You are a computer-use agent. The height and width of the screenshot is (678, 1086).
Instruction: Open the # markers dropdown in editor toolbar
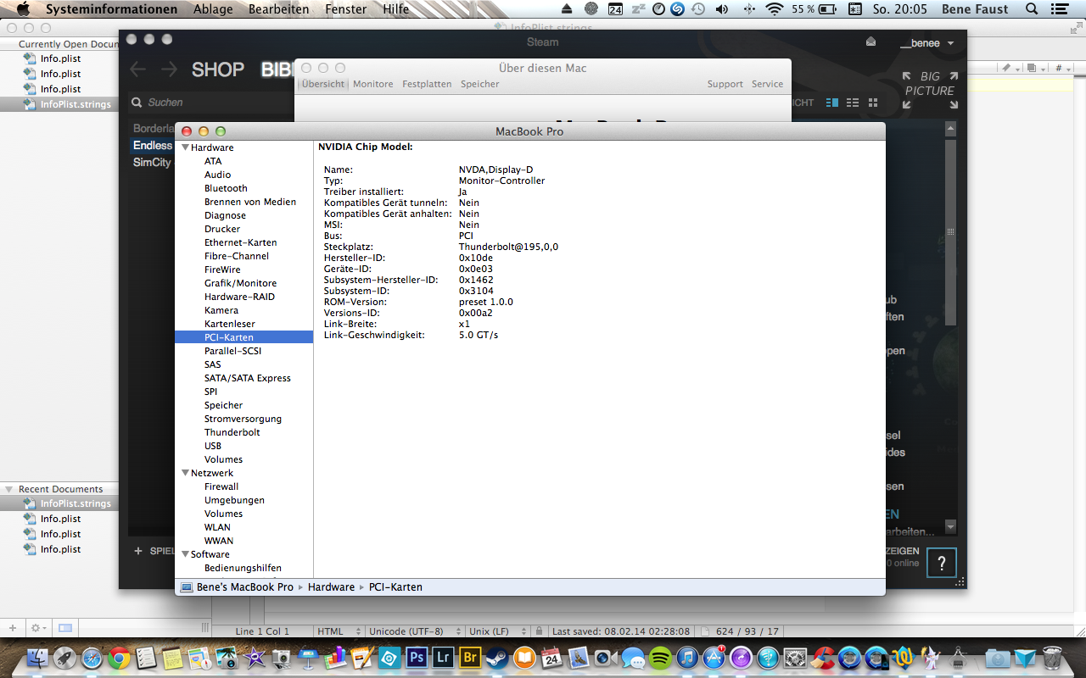pyautogui.click(x=1062, y=68)
